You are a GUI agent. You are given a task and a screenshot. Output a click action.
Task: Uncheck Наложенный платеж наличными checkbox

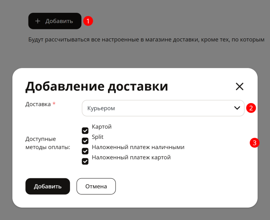coord(85,151)
